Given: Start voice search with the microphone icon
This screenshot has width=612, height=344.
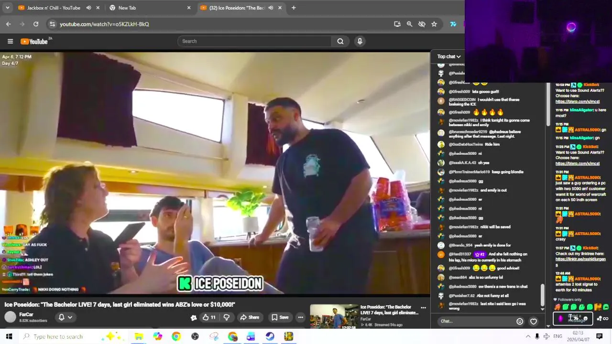Looking at the screenshot, I should point(360,41).
